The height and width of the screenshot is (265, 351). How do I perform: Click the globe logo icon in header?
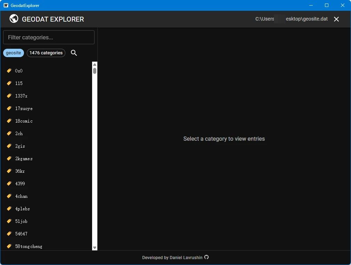(x=14, y=18)
